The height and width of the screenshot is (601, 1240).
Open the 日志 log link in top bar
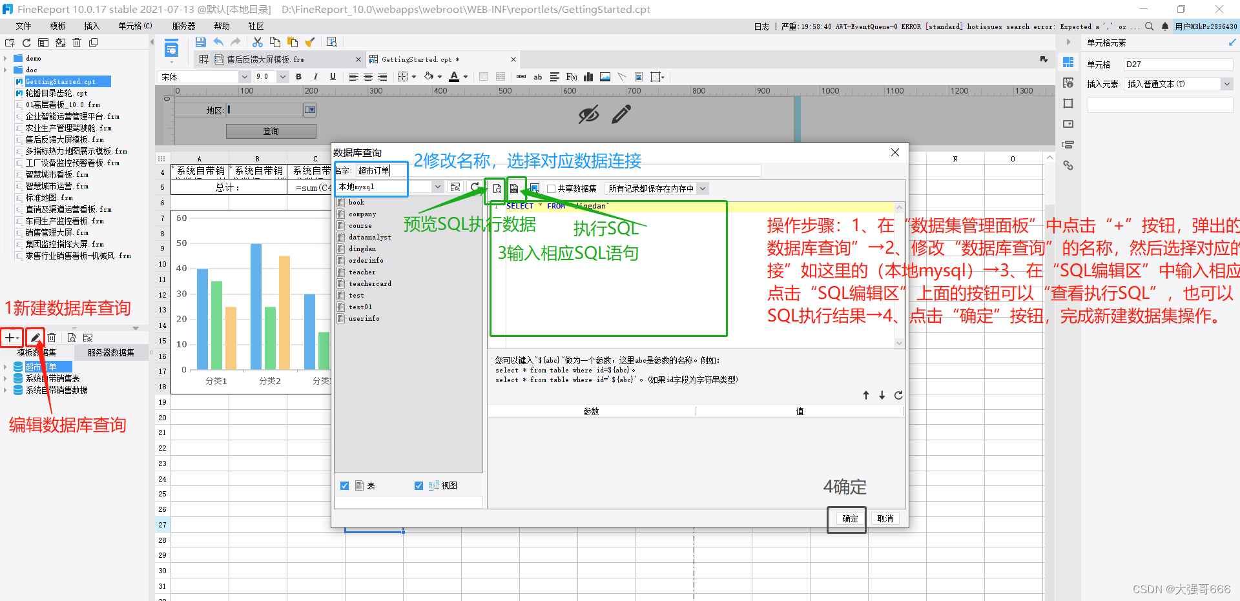[x=762, y=26]
